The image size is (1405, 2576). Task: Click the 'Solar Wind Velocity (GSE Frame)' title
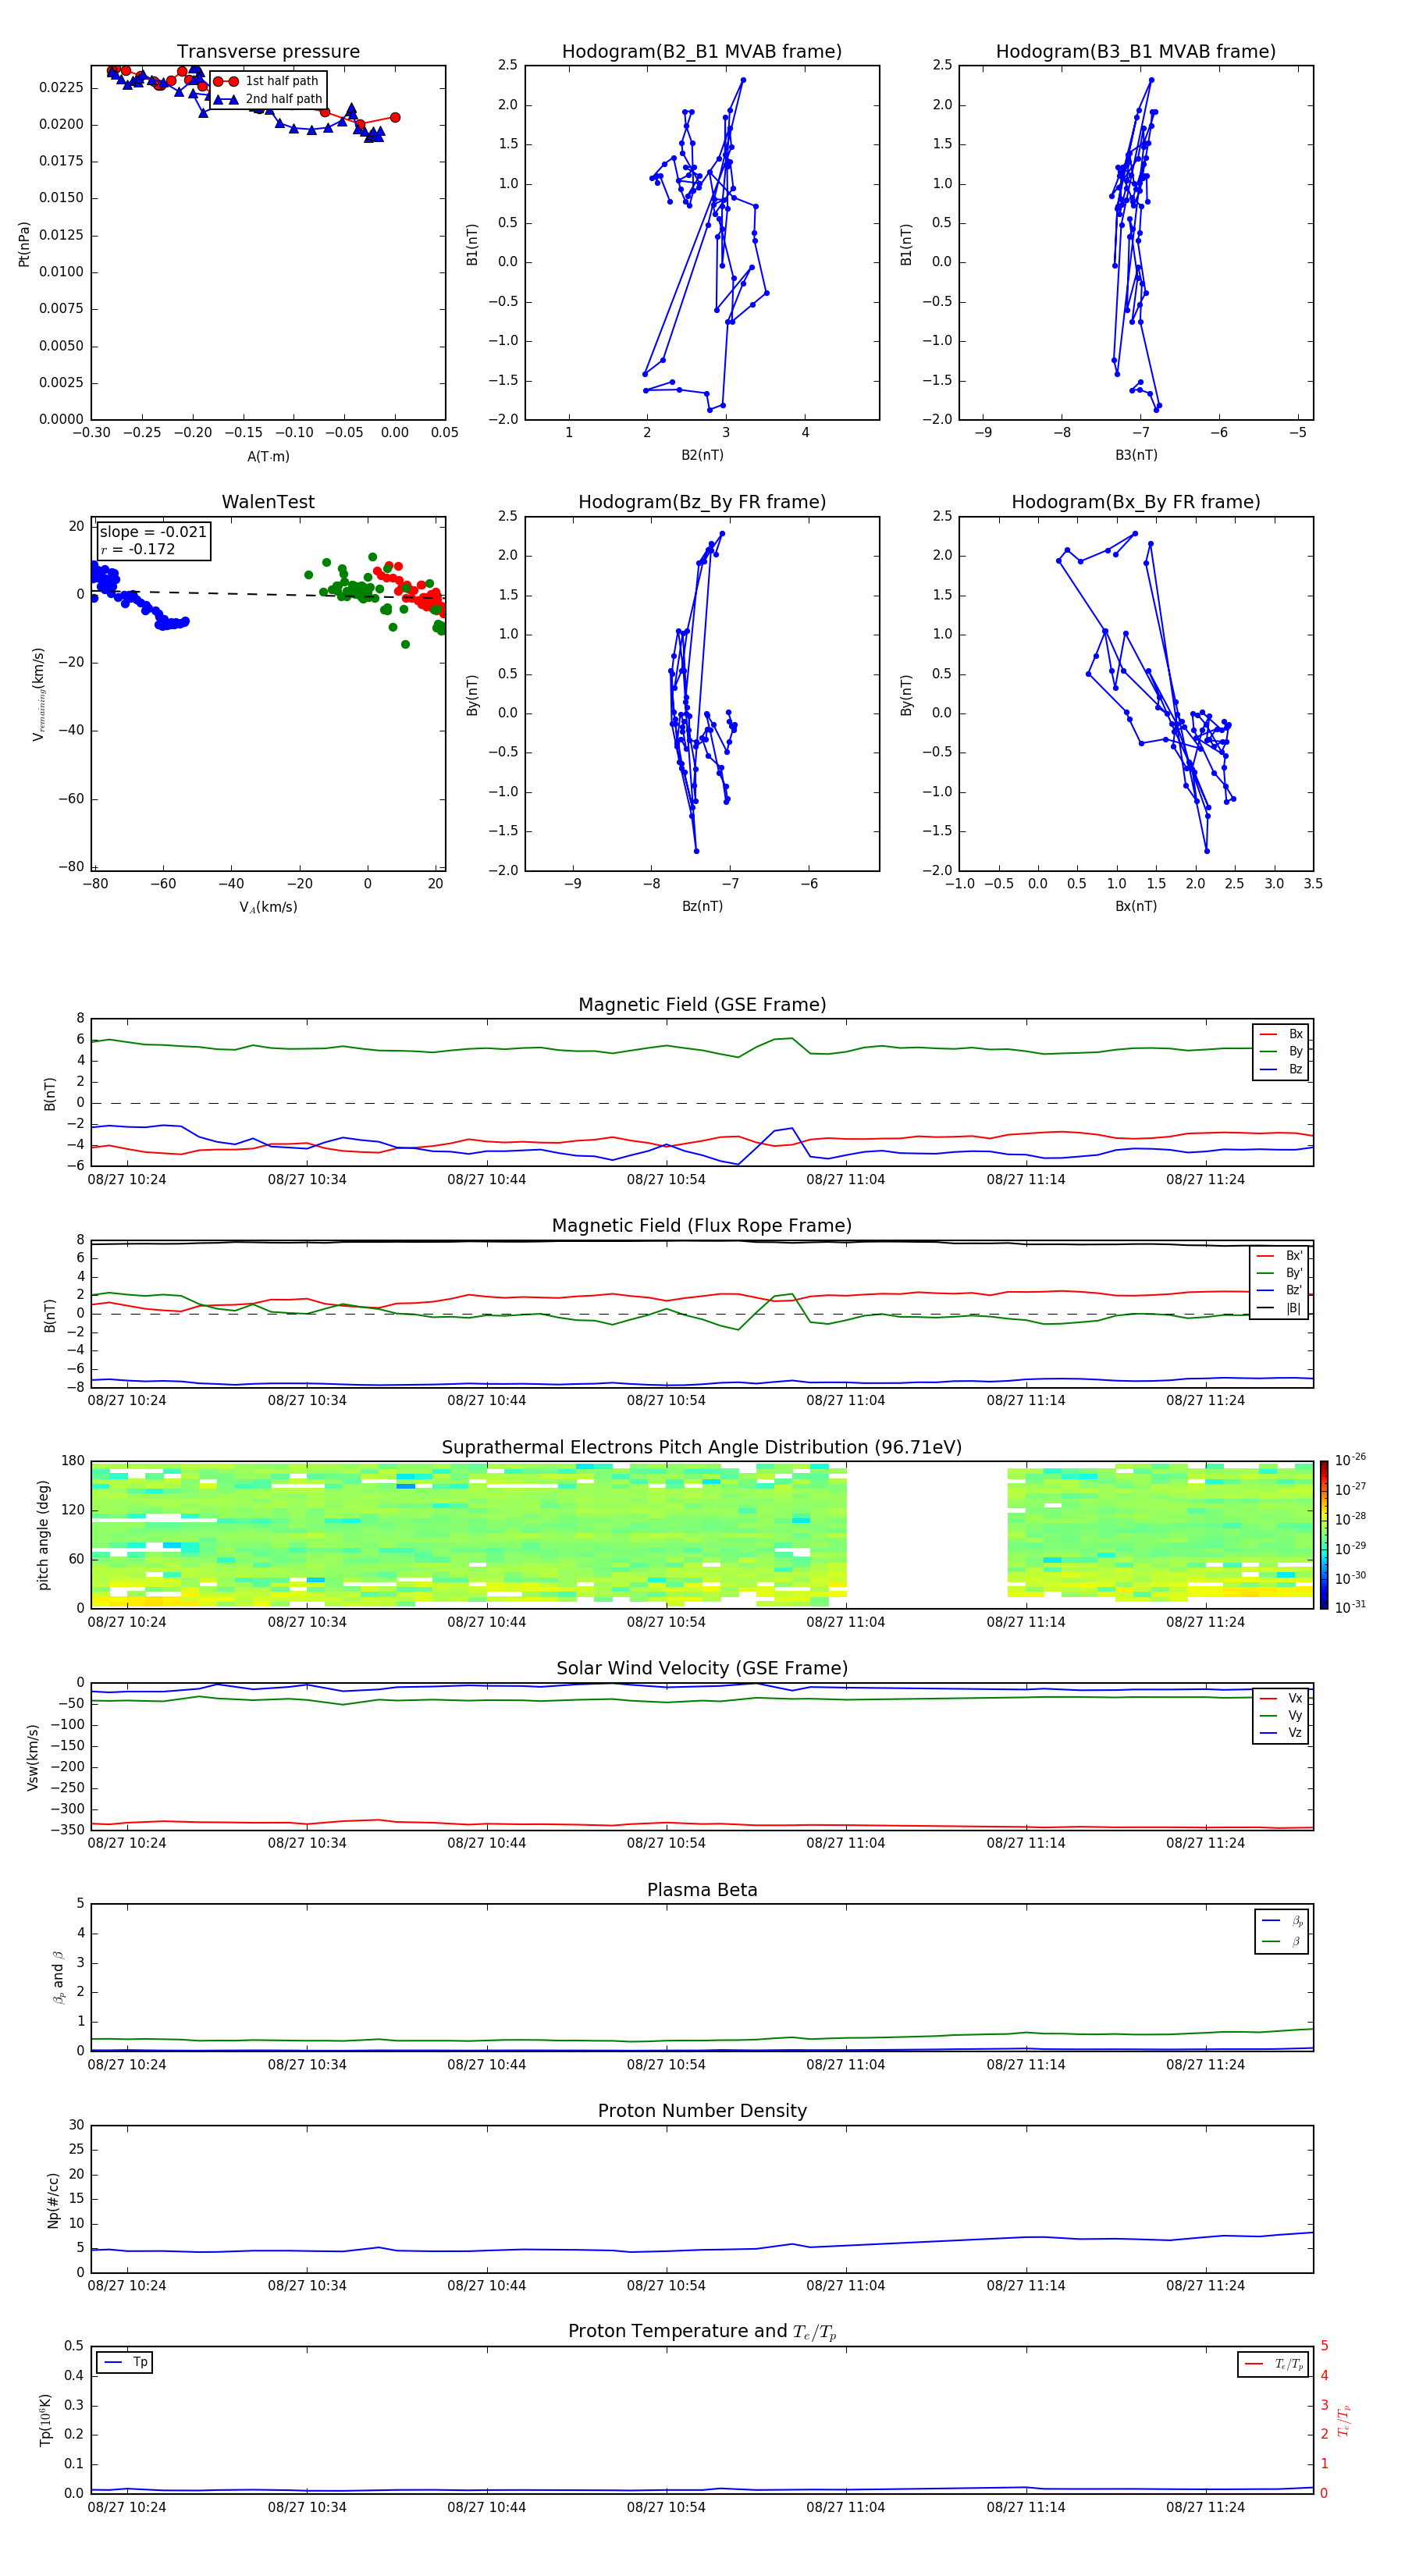702,1669
